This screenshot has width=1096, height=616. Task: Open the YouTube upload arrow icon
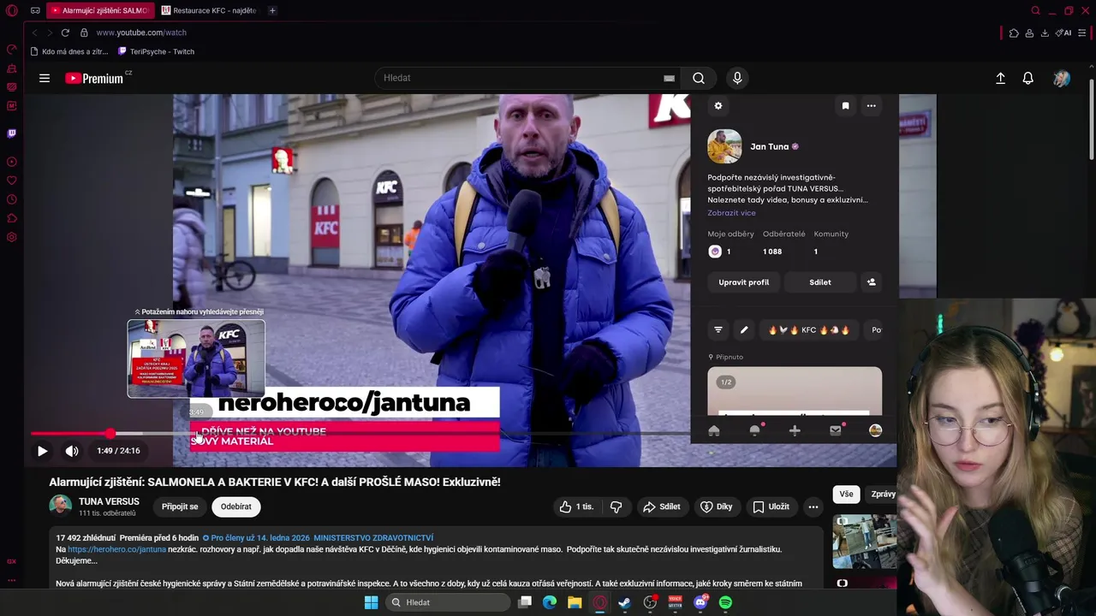1000,78
